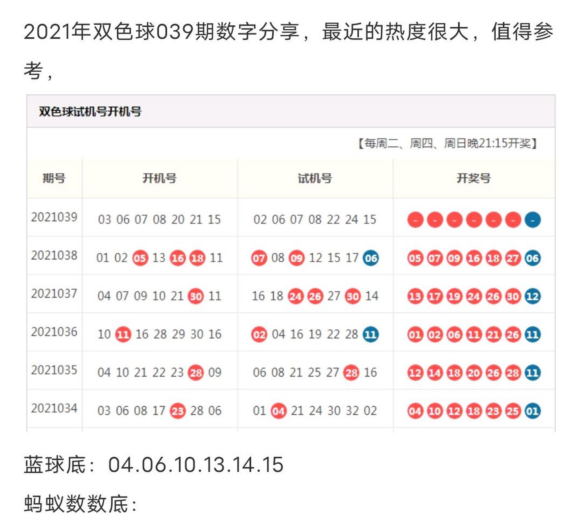This screenshot has width=582, height=521.
Task: Click blue ball 11 in 2021036 试机号
Action: (371, 335)
